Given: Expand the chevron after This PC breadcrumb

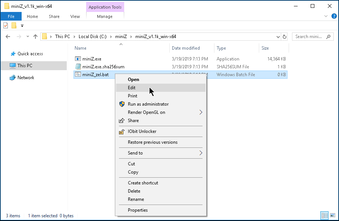Looking at the screenshot, I should coord(74,37).
